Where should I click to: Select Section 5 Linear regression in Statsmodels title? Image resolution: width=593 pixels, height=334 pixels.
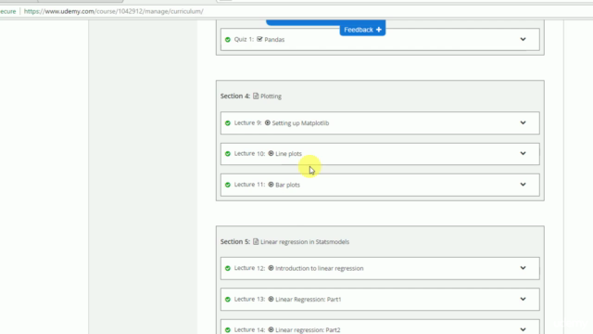click(305, 241)
